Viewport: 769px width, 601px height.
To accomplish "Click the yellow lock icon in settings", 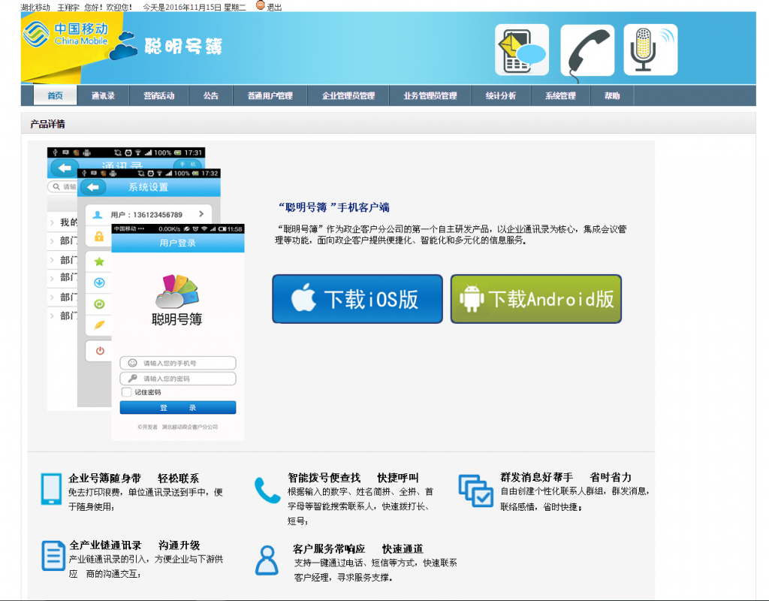I will click(x=99, y=237).
